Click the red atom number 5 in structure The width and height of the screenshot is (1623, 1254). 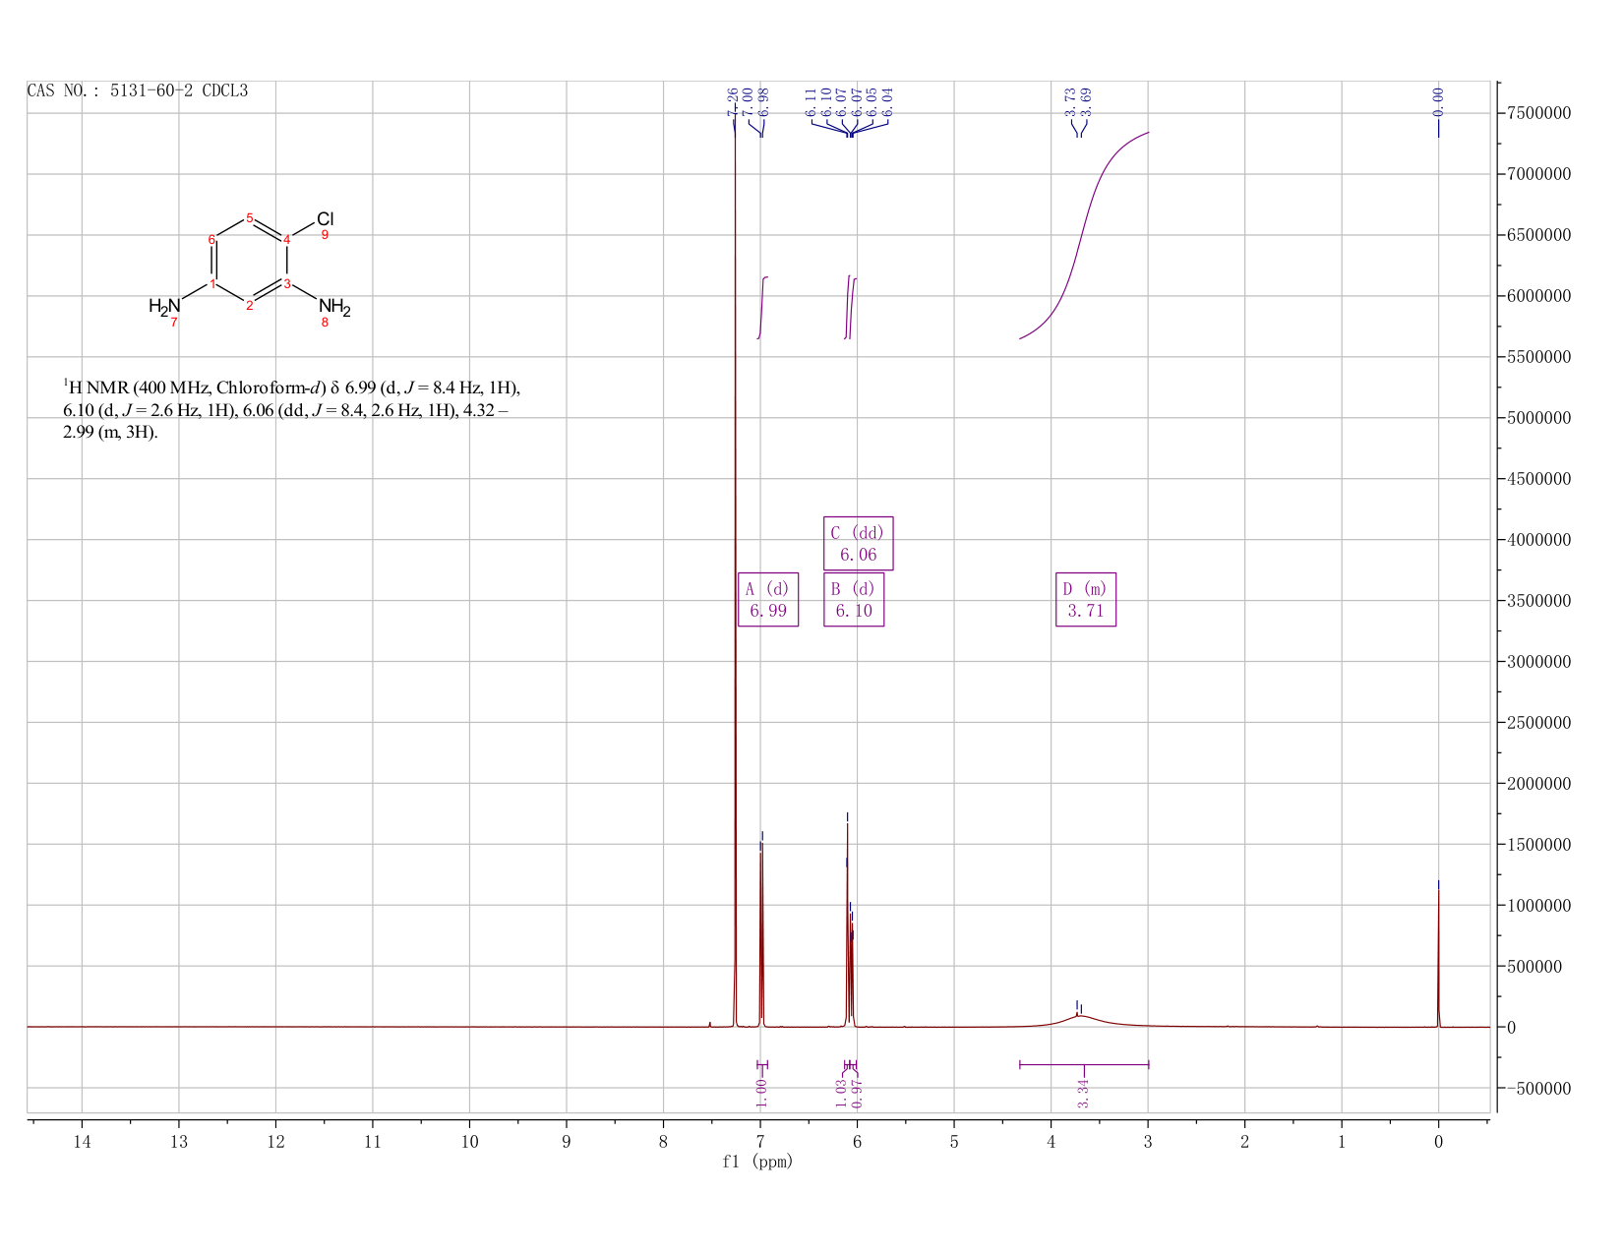click(x=250, y=218)
